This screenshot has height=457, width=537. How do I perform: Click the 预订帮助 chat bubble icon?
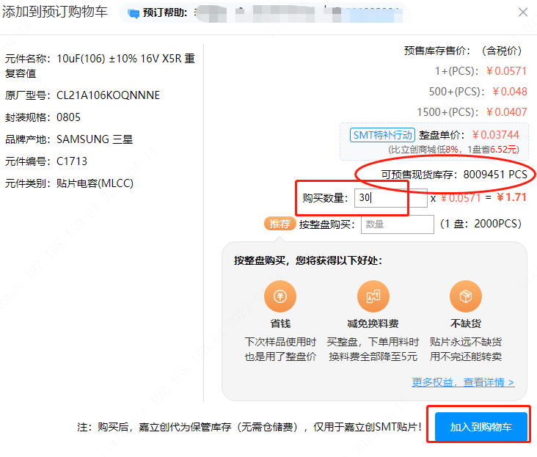133,13
